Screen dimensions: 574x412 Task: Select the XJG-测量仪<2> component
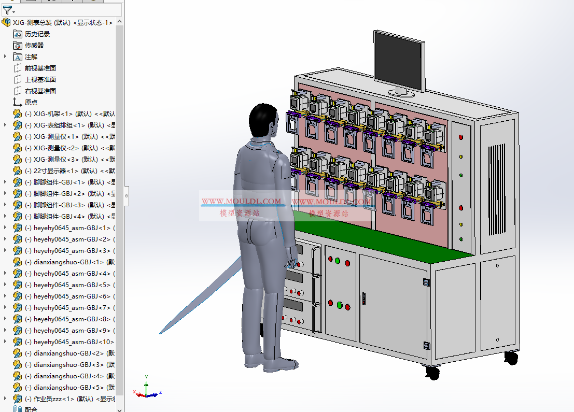pos(17,148)
